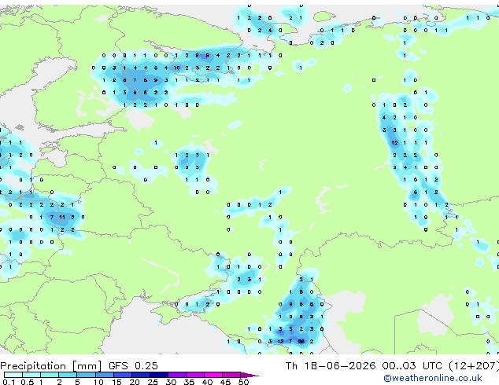499x385 pixels.
Task: Select the '(12+207)' forecast run label
Action: [474, 366]
